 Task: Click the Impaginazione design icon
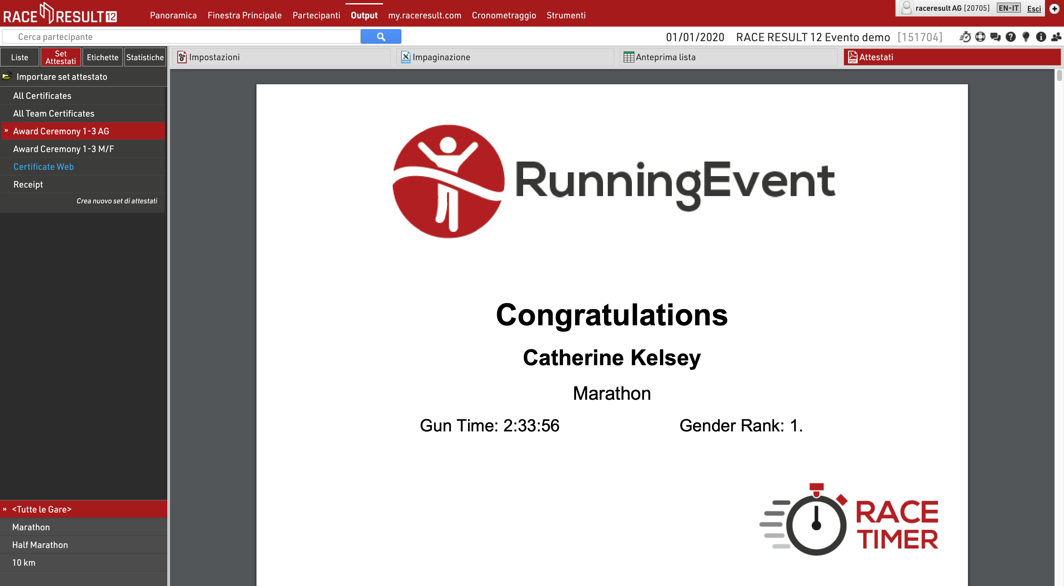pyautogui.click(x=405, y=57)
